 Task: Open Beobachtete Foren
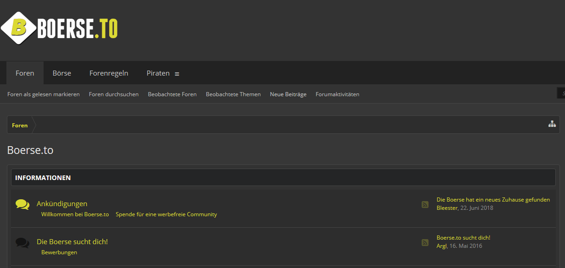click(x=172, y=94)
